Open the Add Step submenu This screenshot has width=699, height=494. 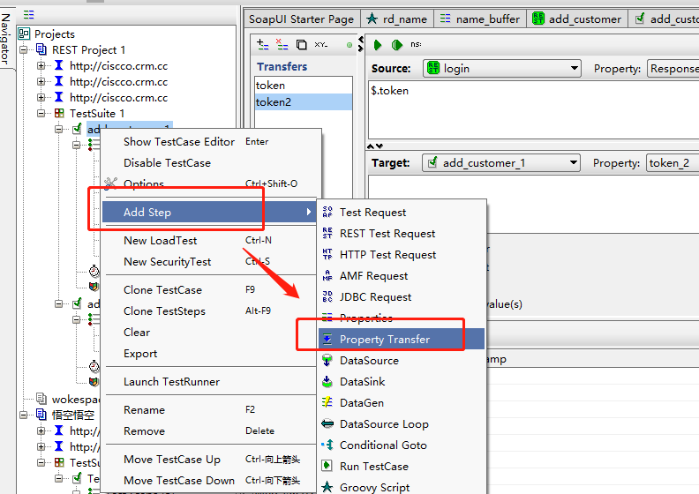coord(209,212)
